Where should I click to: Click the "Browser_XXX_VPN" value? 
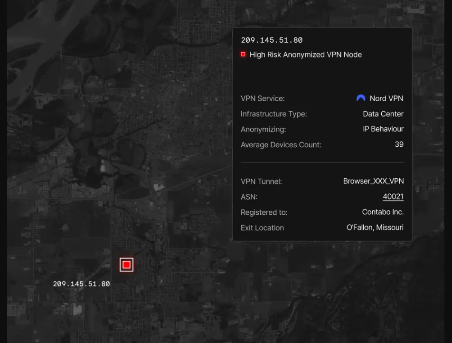point(373,181)
